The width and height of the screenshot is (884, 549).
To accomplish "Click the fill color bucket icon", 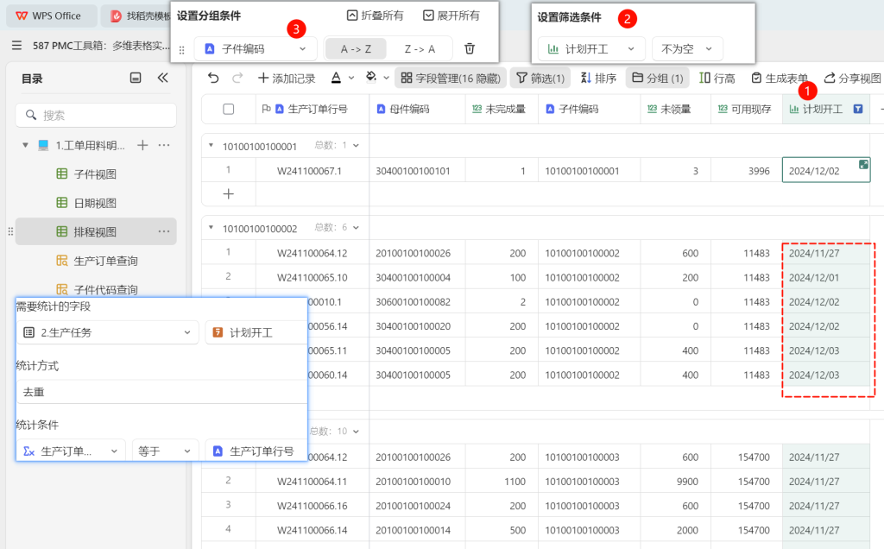I will point(371,78).
